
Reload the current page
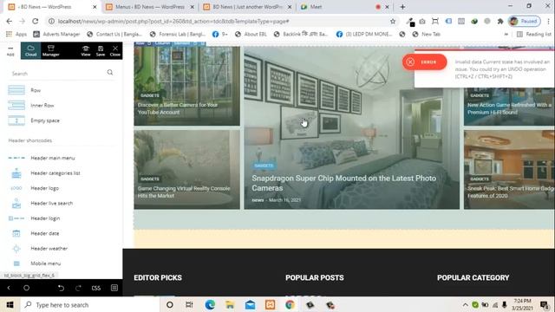35,21
